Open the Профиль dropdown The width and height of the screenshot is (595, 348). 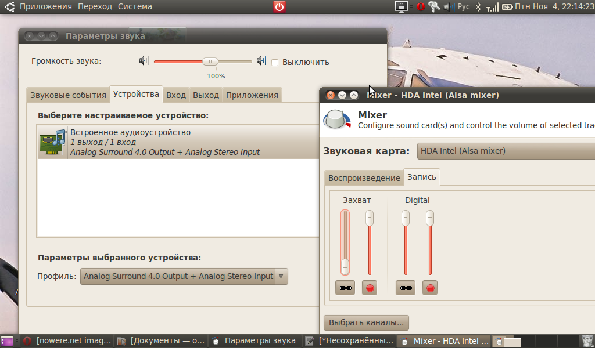pyautogui.click(x=184, y=277)
